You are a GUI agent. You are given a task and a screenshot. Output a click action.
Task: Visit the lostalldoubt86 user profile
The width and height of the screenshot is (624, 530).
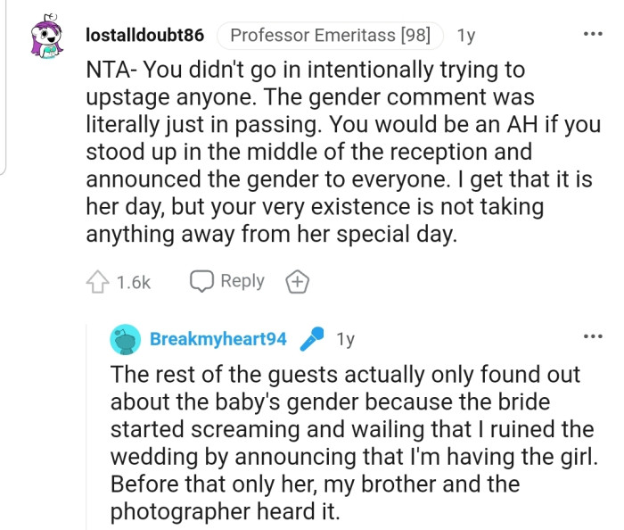[x=144, y=36]
